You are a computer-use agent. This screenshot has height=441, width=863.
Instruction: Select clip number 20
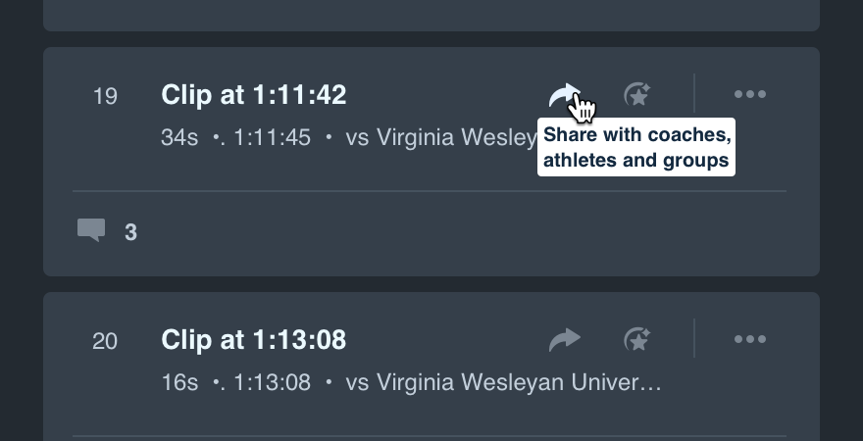[x=105, y=341]
